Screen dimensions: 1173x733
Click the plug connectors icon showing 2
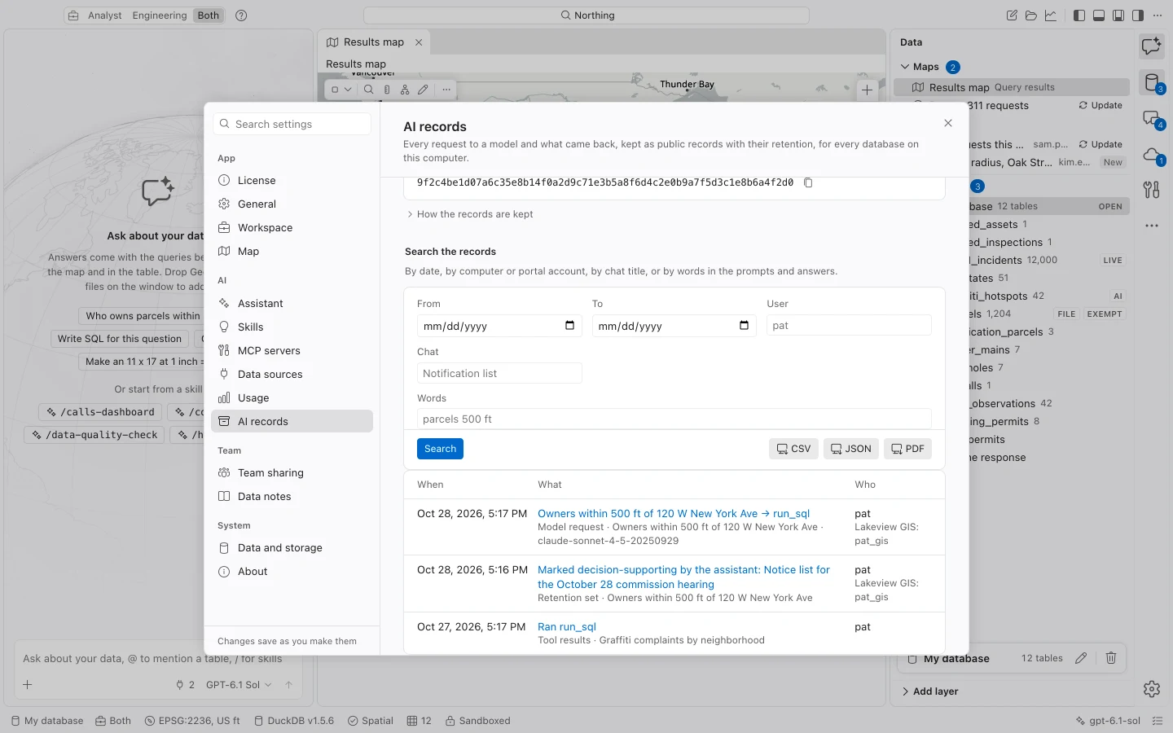point(186,685)
